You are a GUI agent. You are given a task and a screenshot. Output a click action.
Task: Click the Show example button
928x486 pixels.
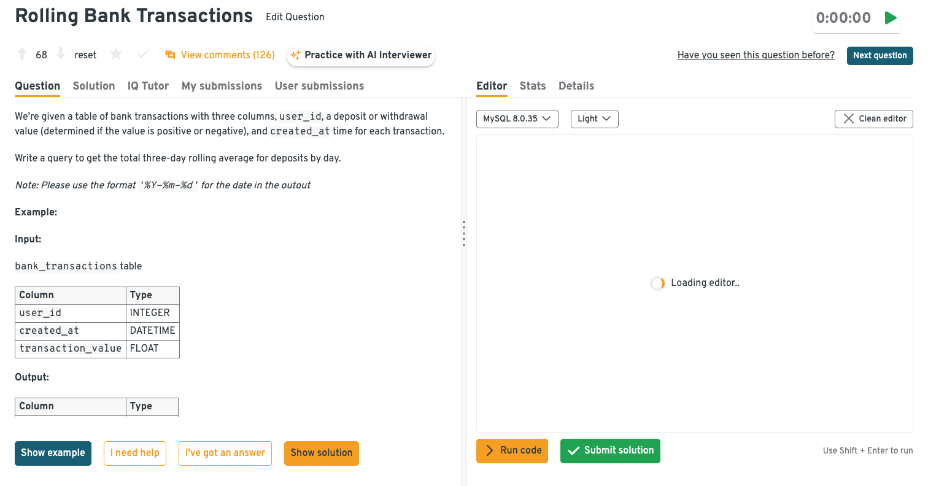click(53, 453)
